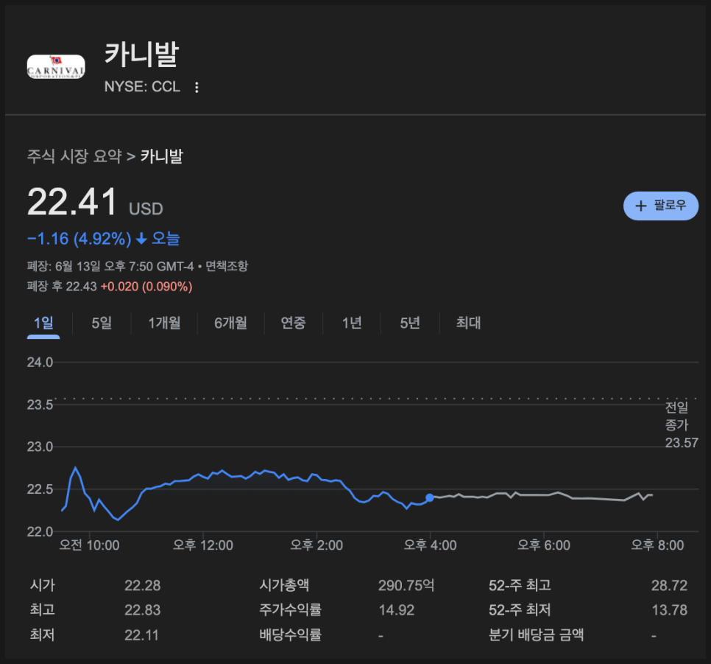The width and height of the screenshot is (711, 664).
Task: Click the NYSE: CCL ticker text
Action: tap(142, 87)
